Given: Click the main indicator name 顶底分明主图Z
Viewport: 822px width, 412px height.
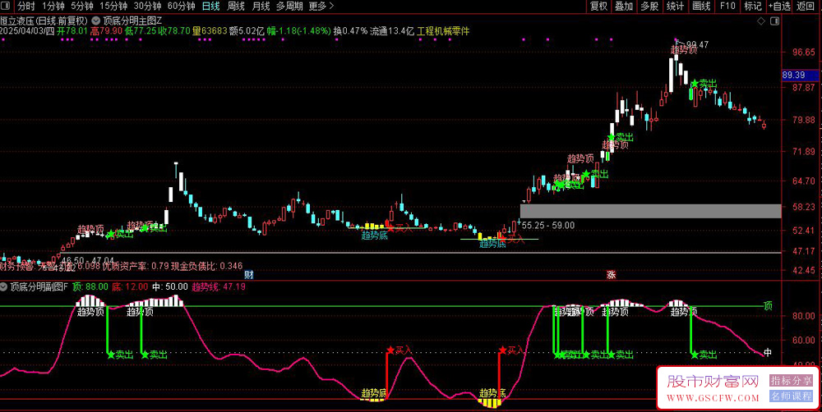Looking at the screenshot, I should (133, 21).
